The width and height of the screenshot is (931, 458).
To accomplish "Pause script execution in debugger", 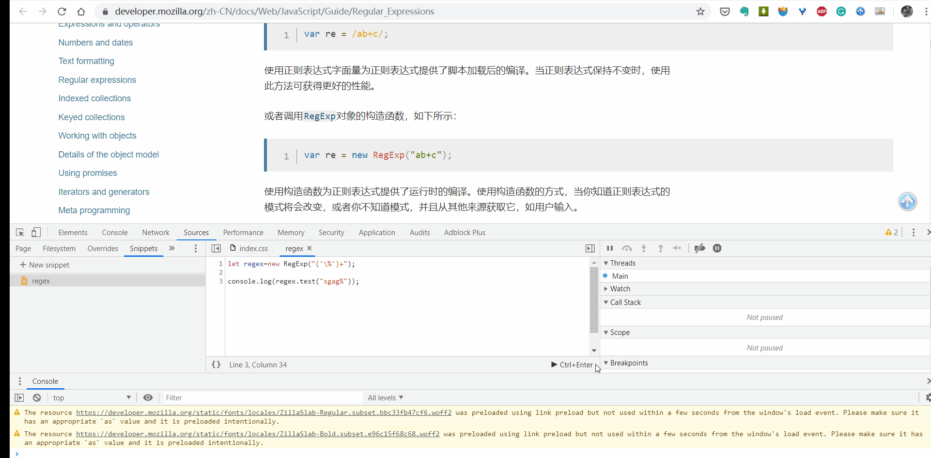I will click(x=610, y=248).
